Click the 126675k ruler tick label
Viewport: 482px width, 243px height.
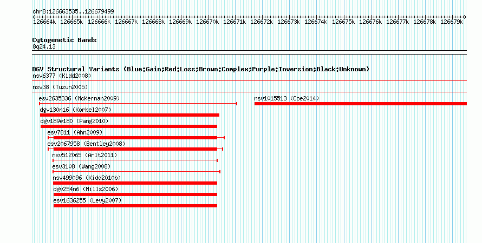pyautogui.click(x=343, y=22)
